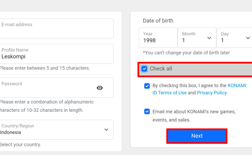Click the 'Email me about KONAMI's new games' label

194,116
